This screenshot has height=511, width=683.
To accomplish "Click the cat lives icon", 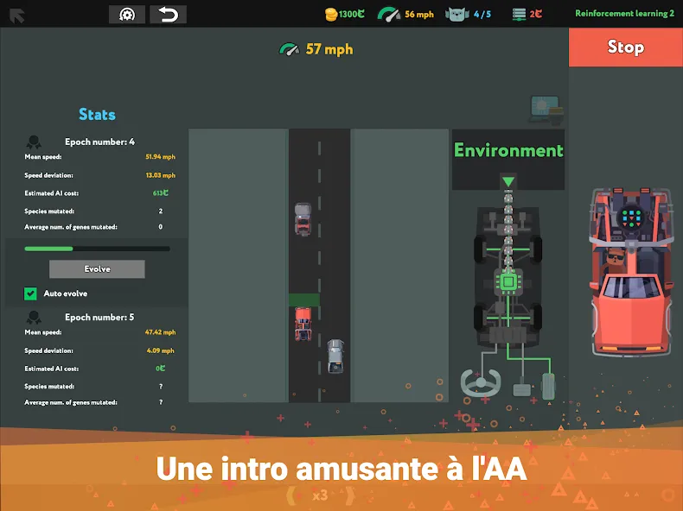I will coord(457,15).
